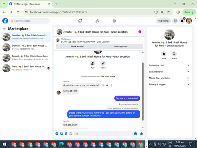Choose a sticker using the sticker icon
The width and height of the screenshot is (197, 148).
(66, 134)
